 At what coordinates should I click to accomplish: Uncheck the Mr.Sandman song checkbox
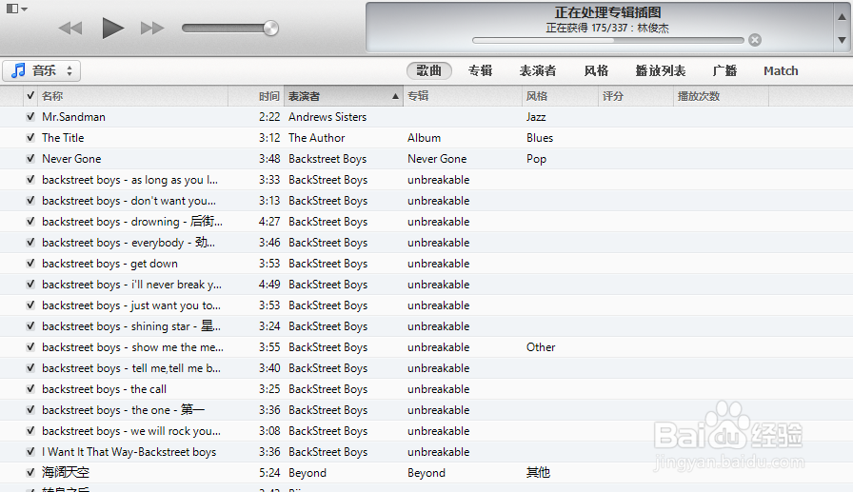pos(30,116)
